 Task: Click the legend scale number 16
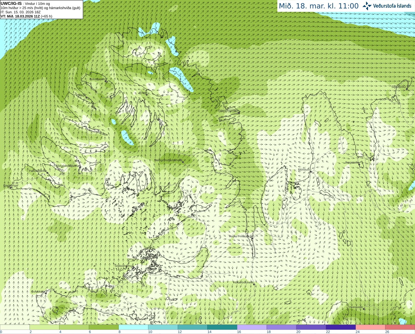[x=239, y=332]
